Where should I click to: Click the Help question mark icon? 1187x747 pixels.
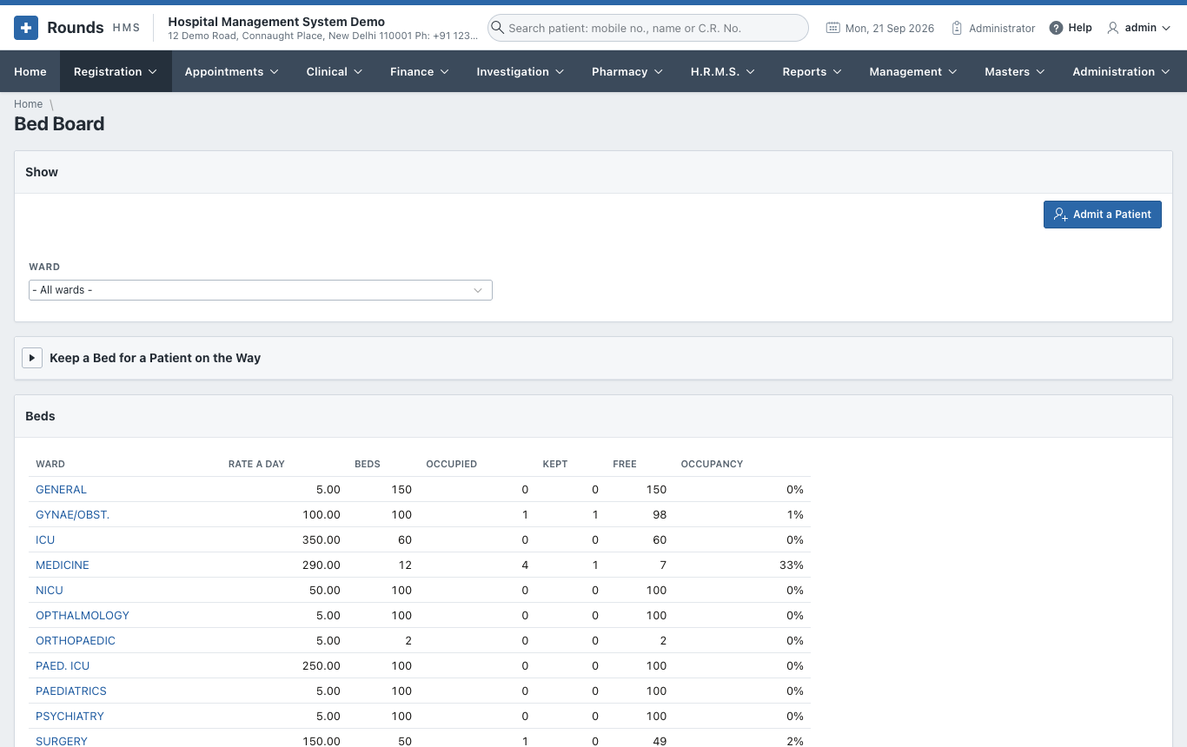(x=1056, y=28)
